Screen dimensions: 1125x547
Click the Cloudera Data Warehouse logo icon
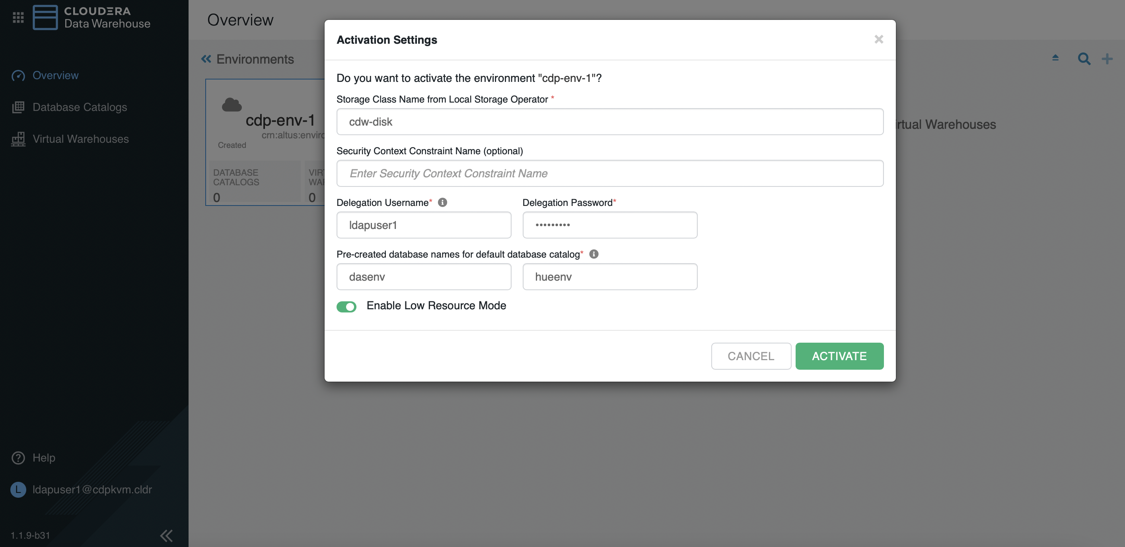[x=45, y=17]
